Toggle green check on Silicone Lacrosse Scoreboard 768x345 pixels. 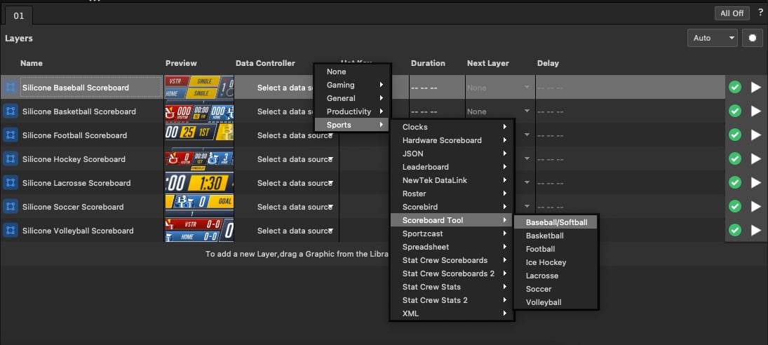pyautogui.click(x=735, y=183)
